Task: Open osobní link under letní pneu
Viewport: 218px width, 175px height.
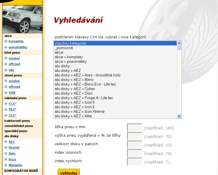Action: (x=14, y=58)
